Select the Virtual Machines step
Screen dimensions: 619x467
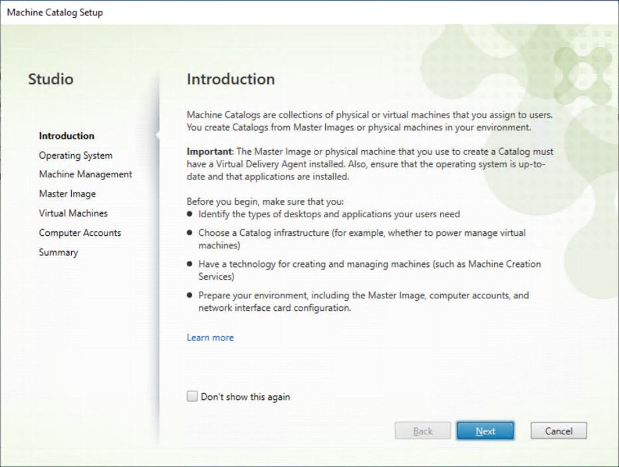click(x=73, y=213)
